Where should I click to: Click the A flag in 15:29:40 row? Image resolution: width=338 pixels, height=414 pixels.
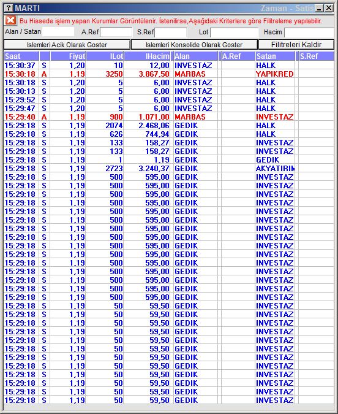point(44,117)
